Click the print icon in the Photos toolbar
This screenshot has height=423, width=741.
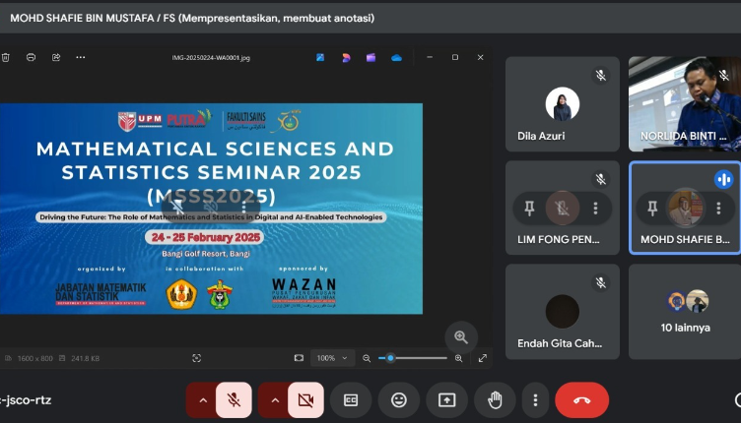[x=31, y=57]
